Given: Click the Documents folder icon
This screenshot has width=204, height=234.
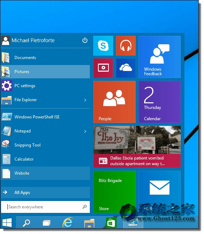Looking at the screenshot, I should pos(6,58).
